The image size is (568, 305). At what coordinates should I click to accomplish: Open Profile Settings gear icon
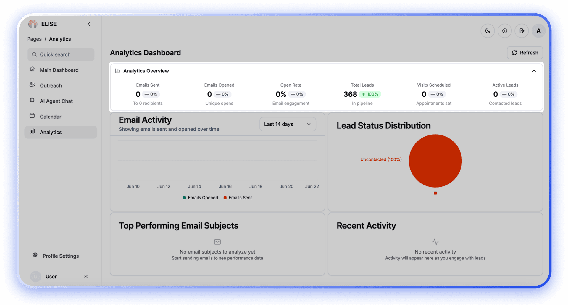[x=35, y=255]
